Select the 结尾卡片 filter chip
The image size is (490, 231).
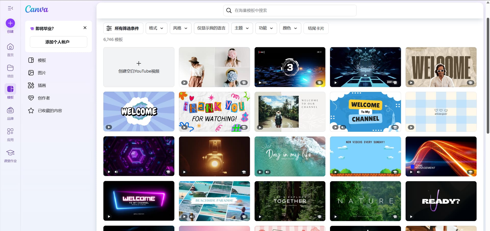click(x=316, y=28)
